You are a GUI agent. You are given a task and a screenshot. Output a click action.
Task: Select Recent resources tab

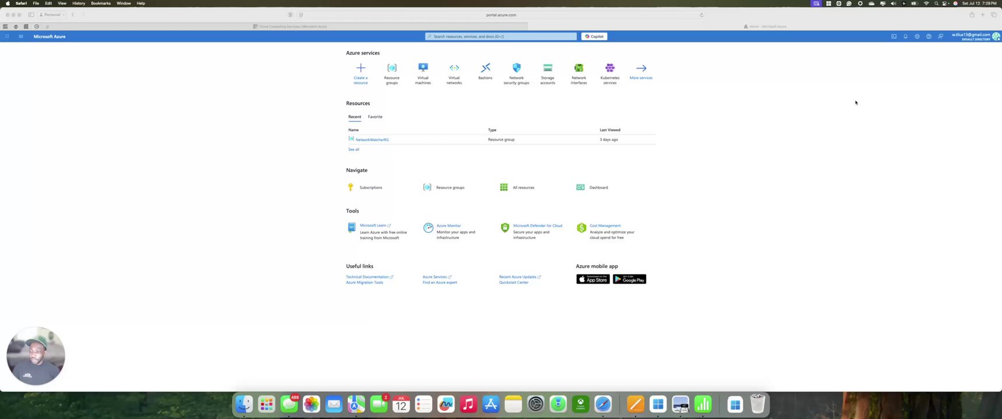(355, 116)
